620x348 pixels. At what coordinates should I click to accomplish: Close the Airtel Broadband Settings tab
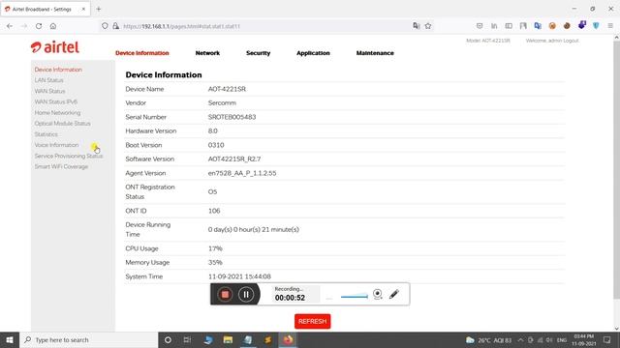(83, 9)
